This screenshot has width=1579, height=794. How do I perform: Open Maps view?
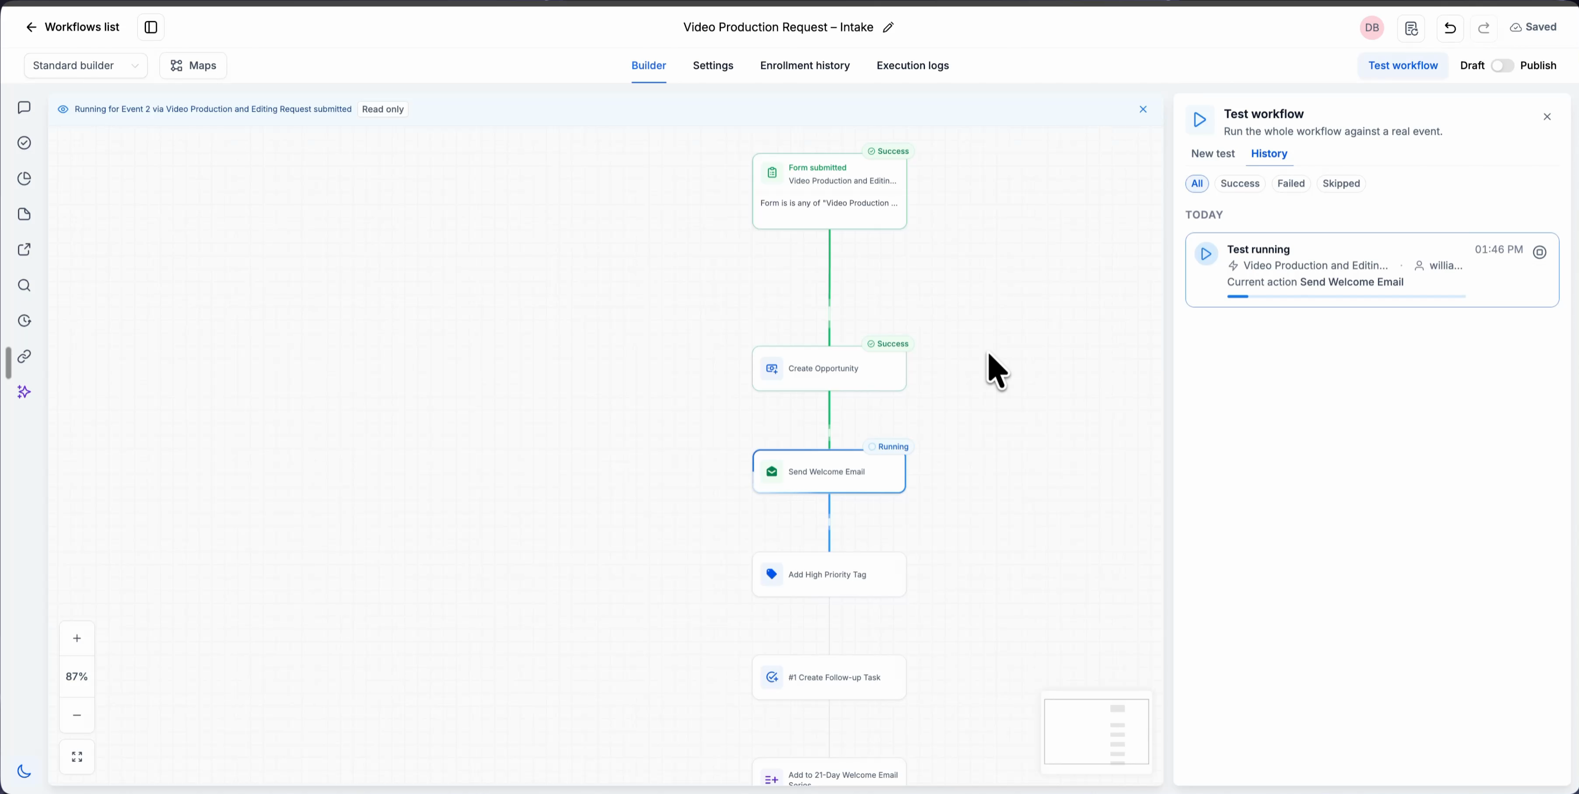[193, 66]
